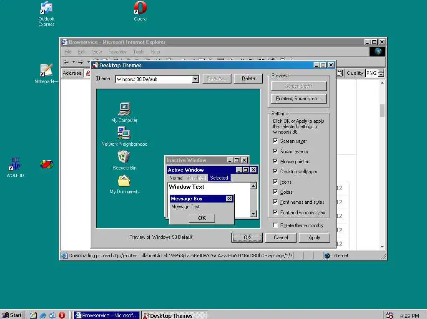Image resolution: width=427 pixels, height=319 pixels.
Task: Click the Screen Saver preview button
Action: tap(299, 86)
